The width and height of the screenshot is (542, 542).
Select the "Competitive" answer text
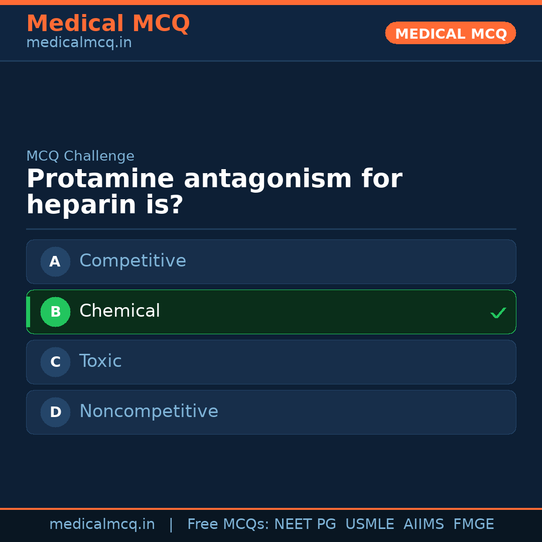coord(132,261)
